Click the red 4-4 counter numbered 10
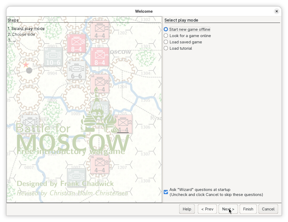The height and width of the screenshot is (222, 288). point(100,164)
